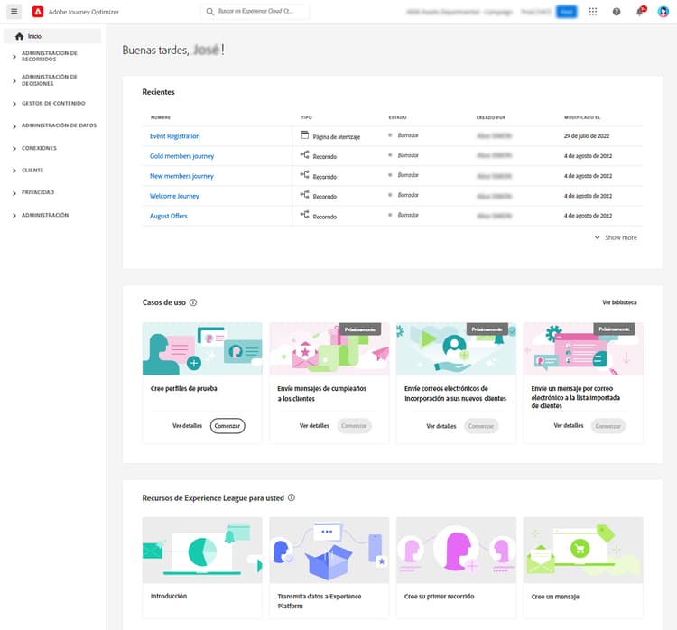
Task: Click Página de aterrizaje type text
Action: click(x=337, y=137)
